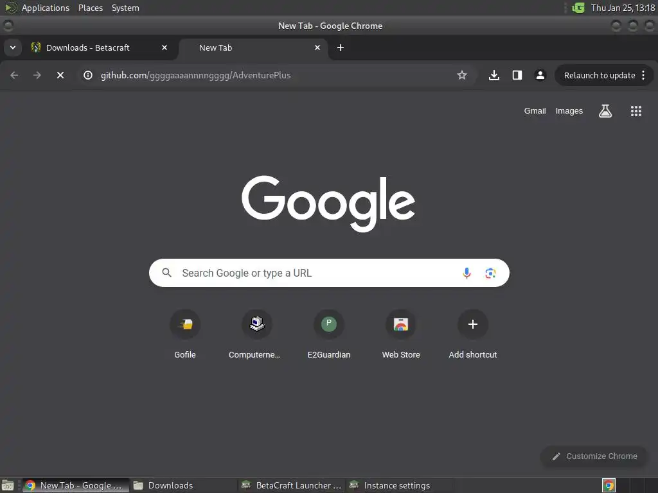Open the Gofile shortcut

pyautogui.click(x=185, y=334)
